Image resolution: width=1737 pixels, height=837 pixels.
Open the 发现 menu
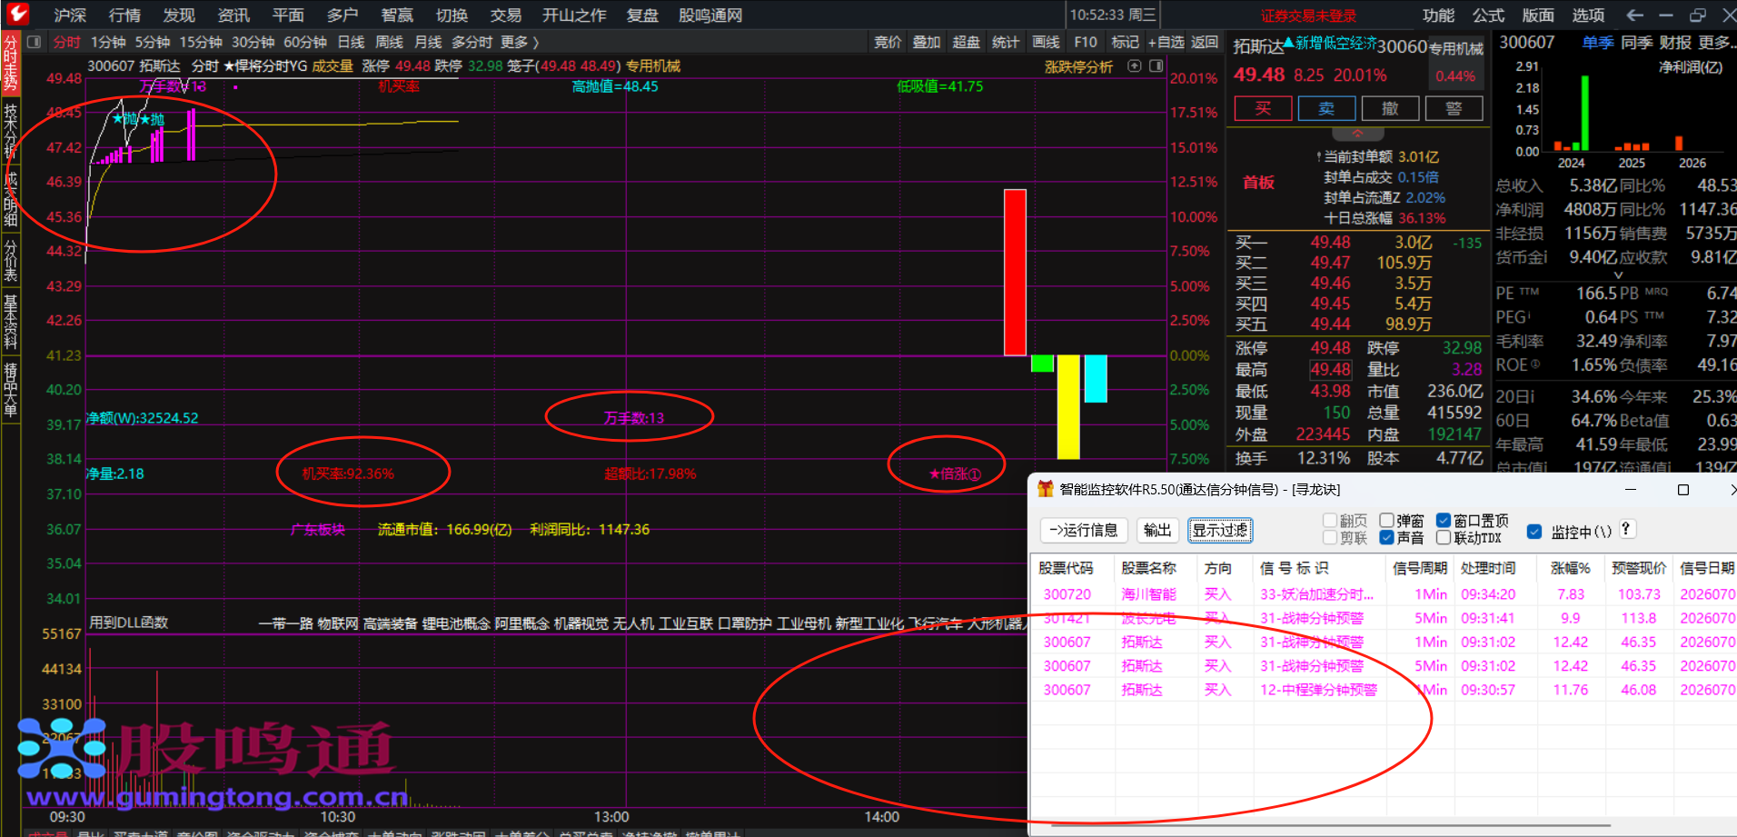(x=179, y=15)
